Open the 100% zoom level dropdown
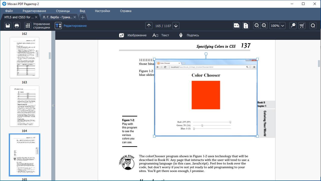The image size is (321, 181). click(x=283, y=26)
